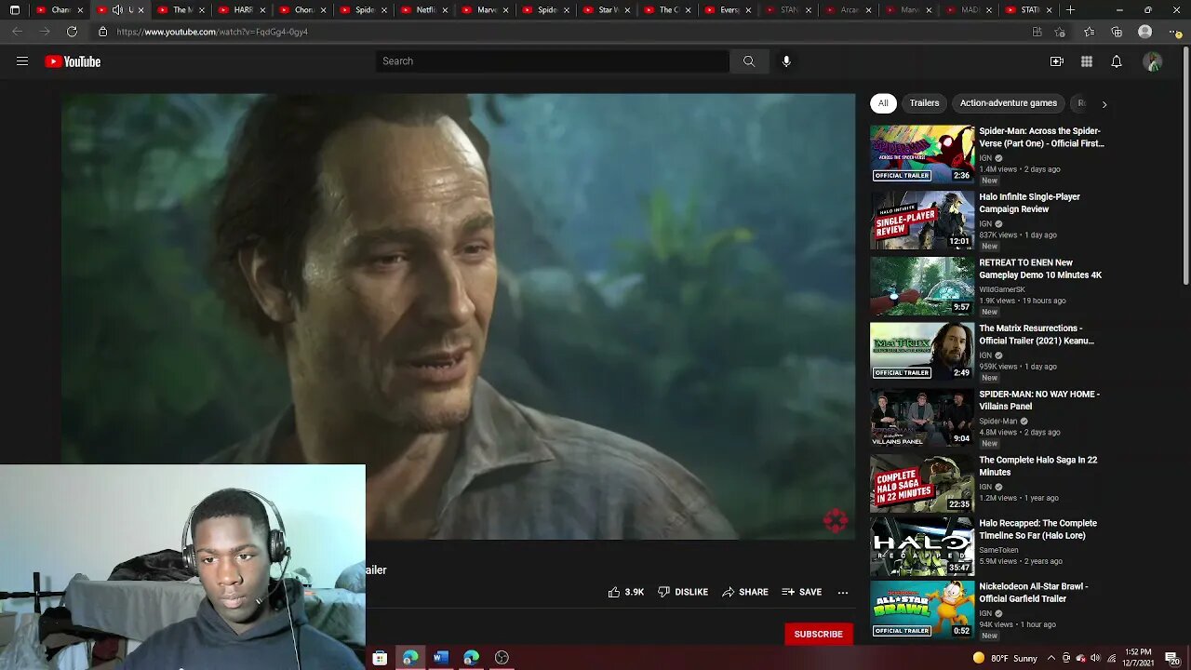Image resolution: width=1191 pixels, height=670 pixels.
Task: Open Word from the taskbar
Action: [441, 658]
